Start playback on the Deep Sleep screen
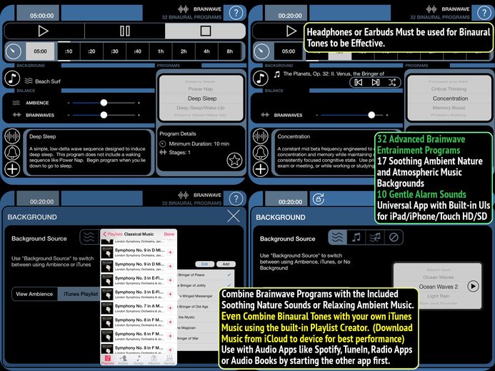The height and width of the screenshot is (371, 495). pos(44,31)
